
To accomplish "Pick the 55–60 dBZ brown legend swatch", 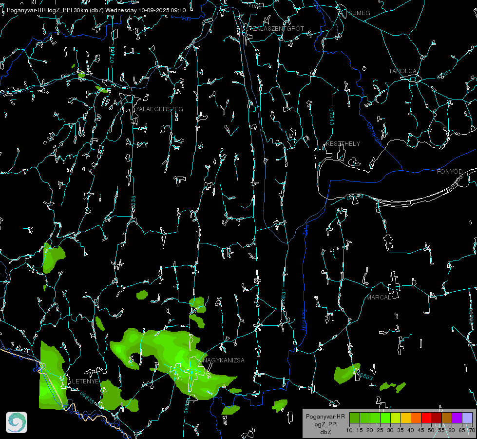I will [447, 418].
